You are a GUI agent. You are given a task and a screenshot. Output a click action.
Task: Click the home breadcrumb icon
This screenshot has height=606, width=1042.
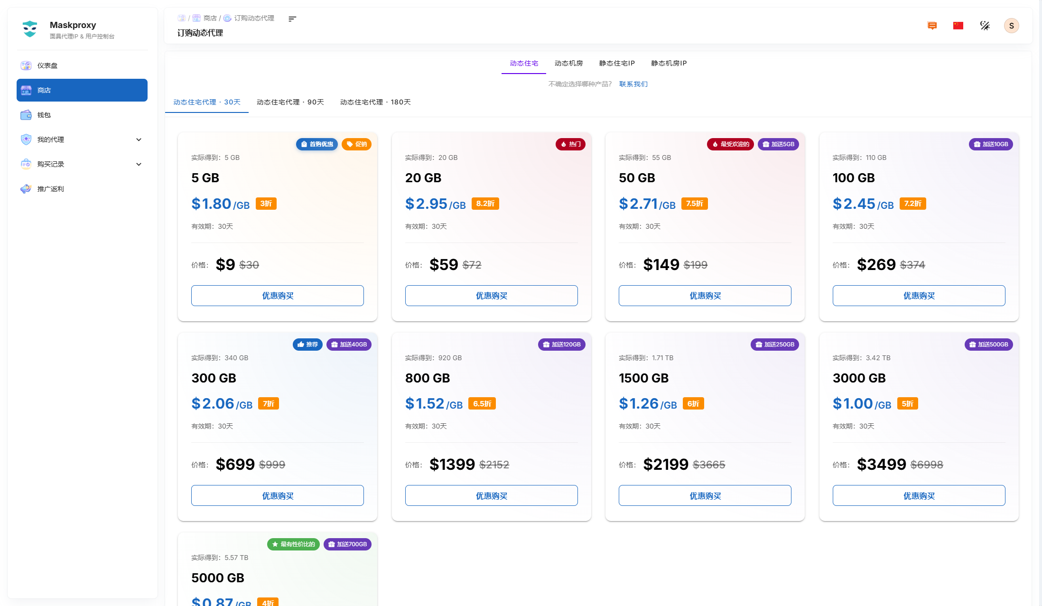click(x=181, y=18)
